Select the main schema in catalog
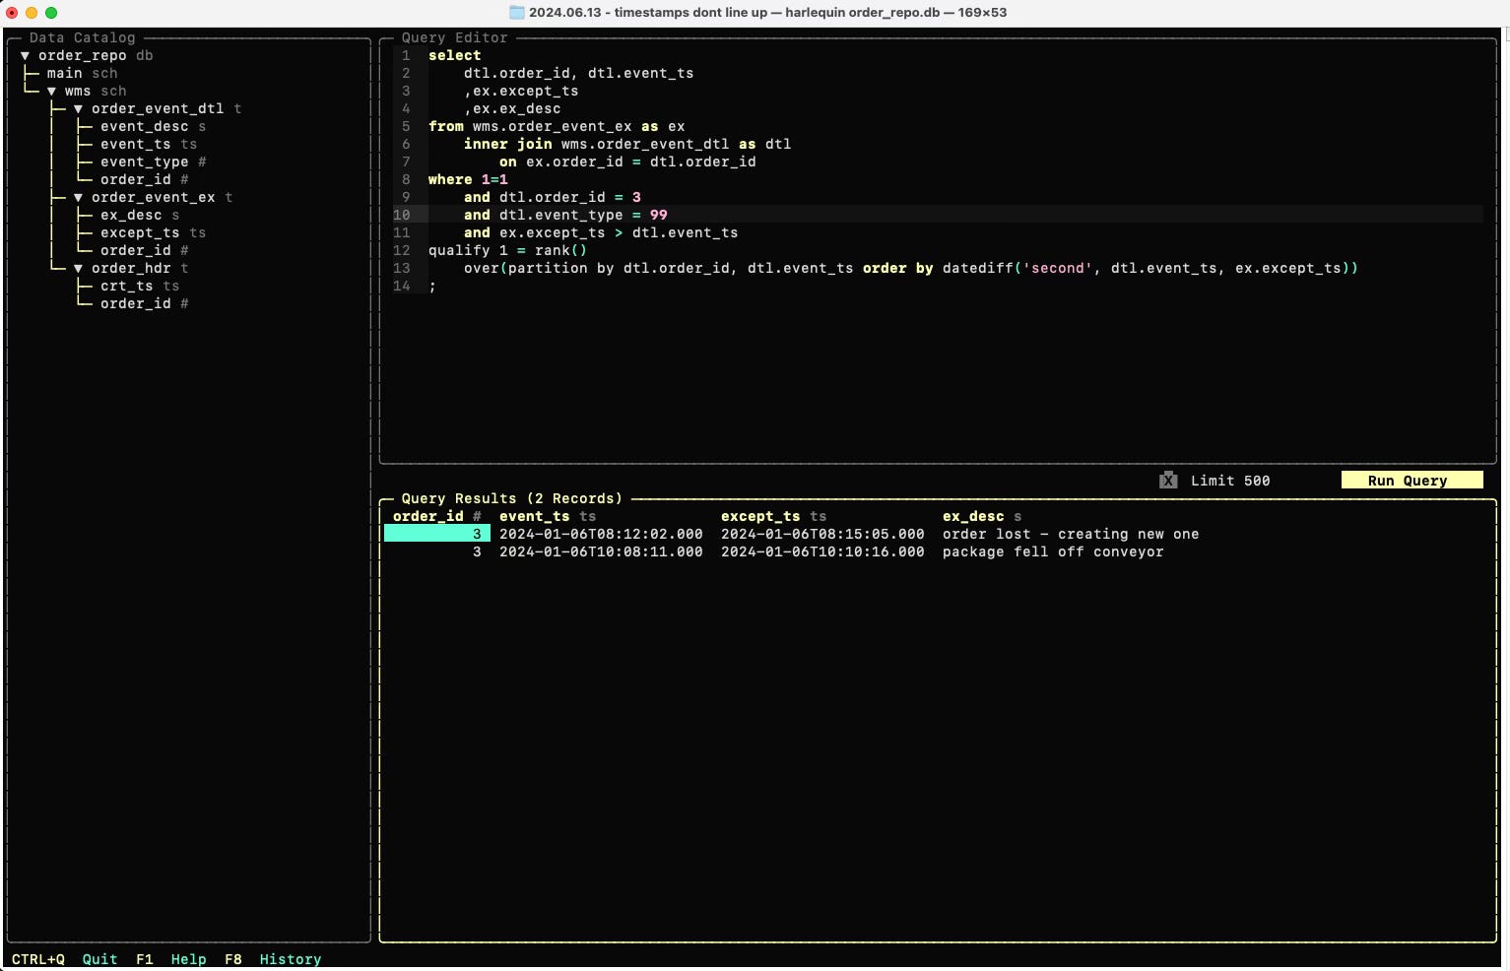The image size is (1510, 971). 82,74
